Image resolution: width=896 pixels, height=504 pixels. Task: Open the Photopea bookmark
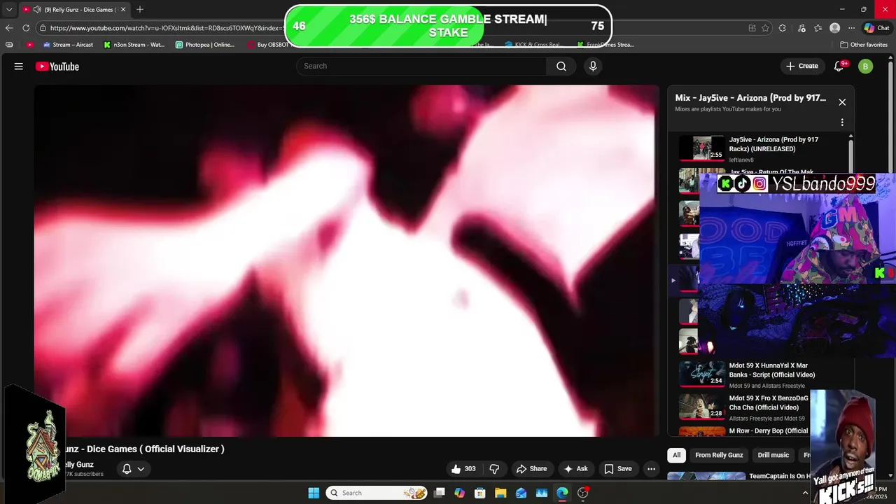coord(205,45)
